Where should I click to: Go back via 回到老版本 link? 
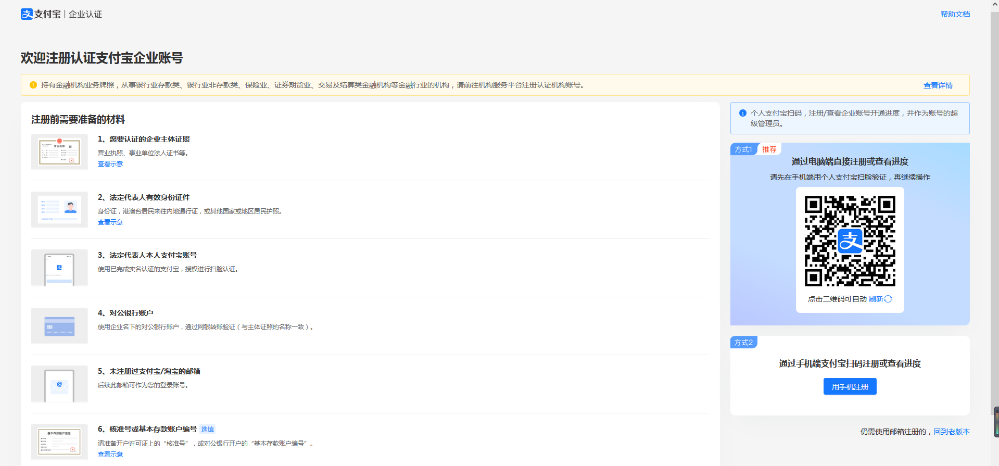pos(951,432)
